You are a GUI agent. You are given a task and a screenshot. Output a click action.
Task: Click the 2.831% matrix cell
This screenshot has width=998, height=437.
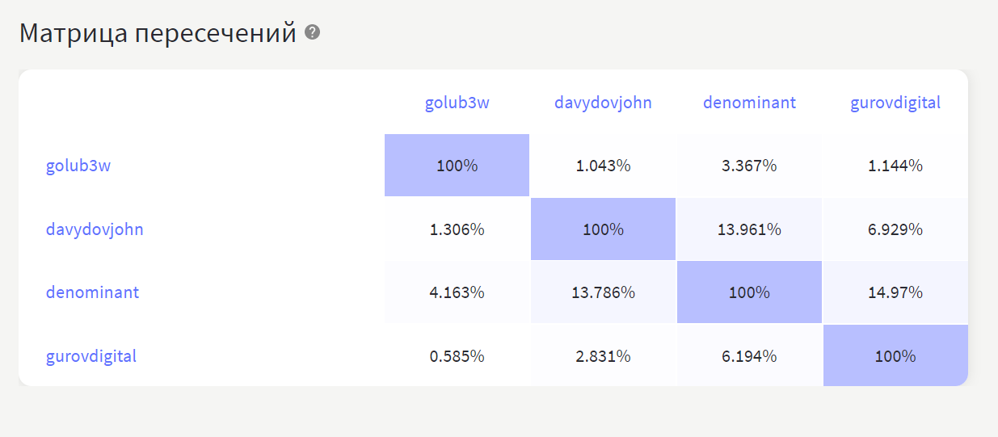tap(603, 355)
